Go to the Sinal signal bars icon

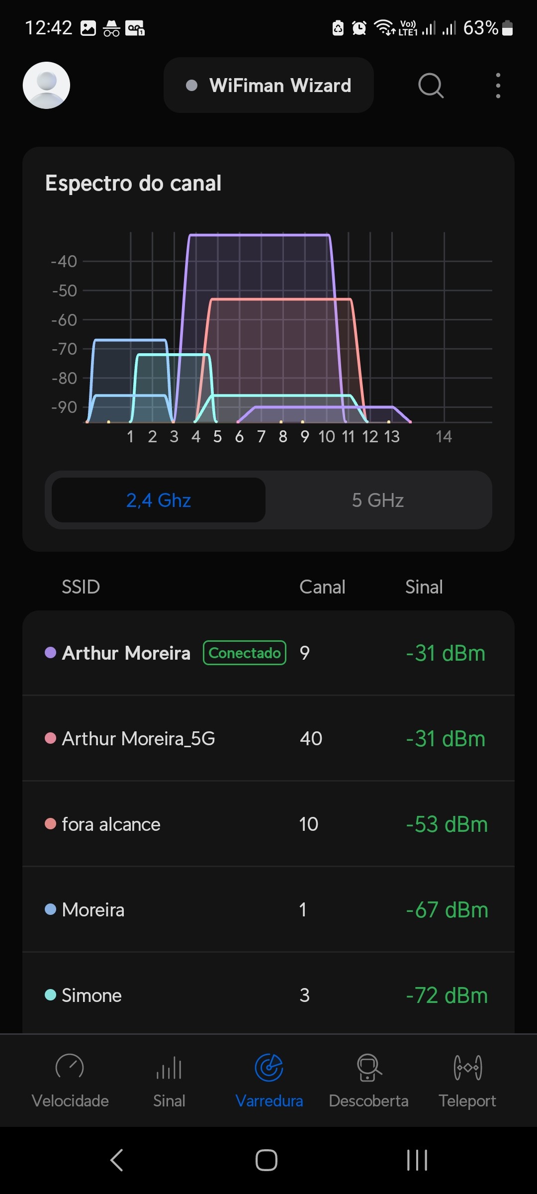(169, 1067)
